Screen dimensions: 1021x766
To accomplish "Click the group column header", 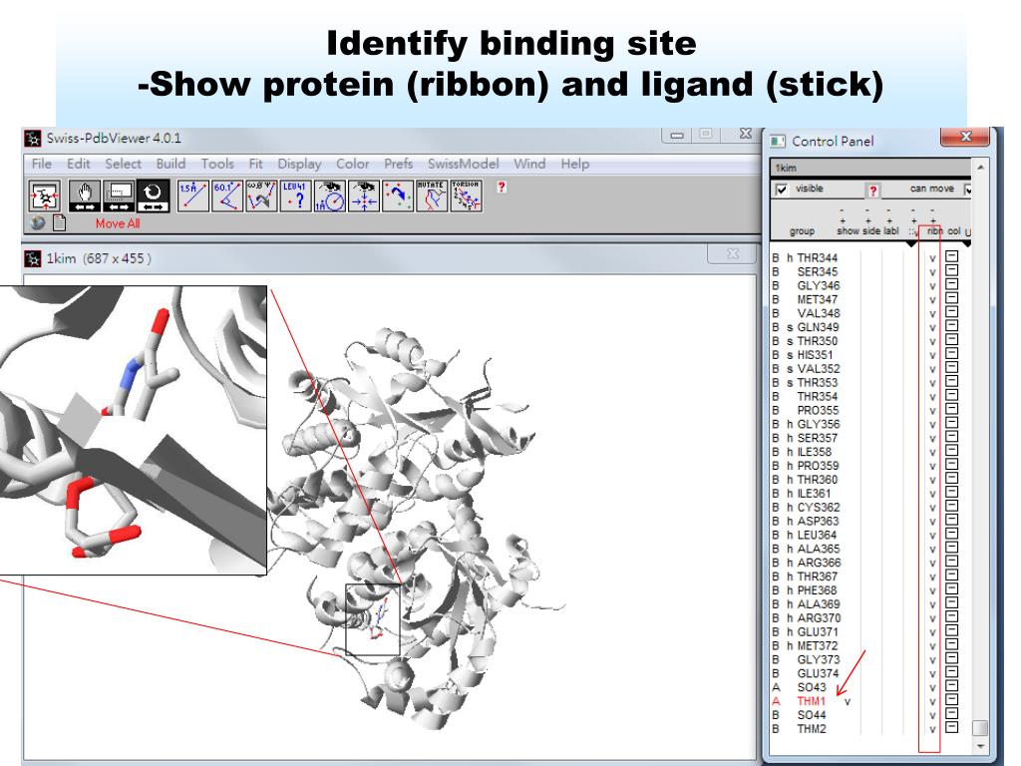I will tap(803, 231).
